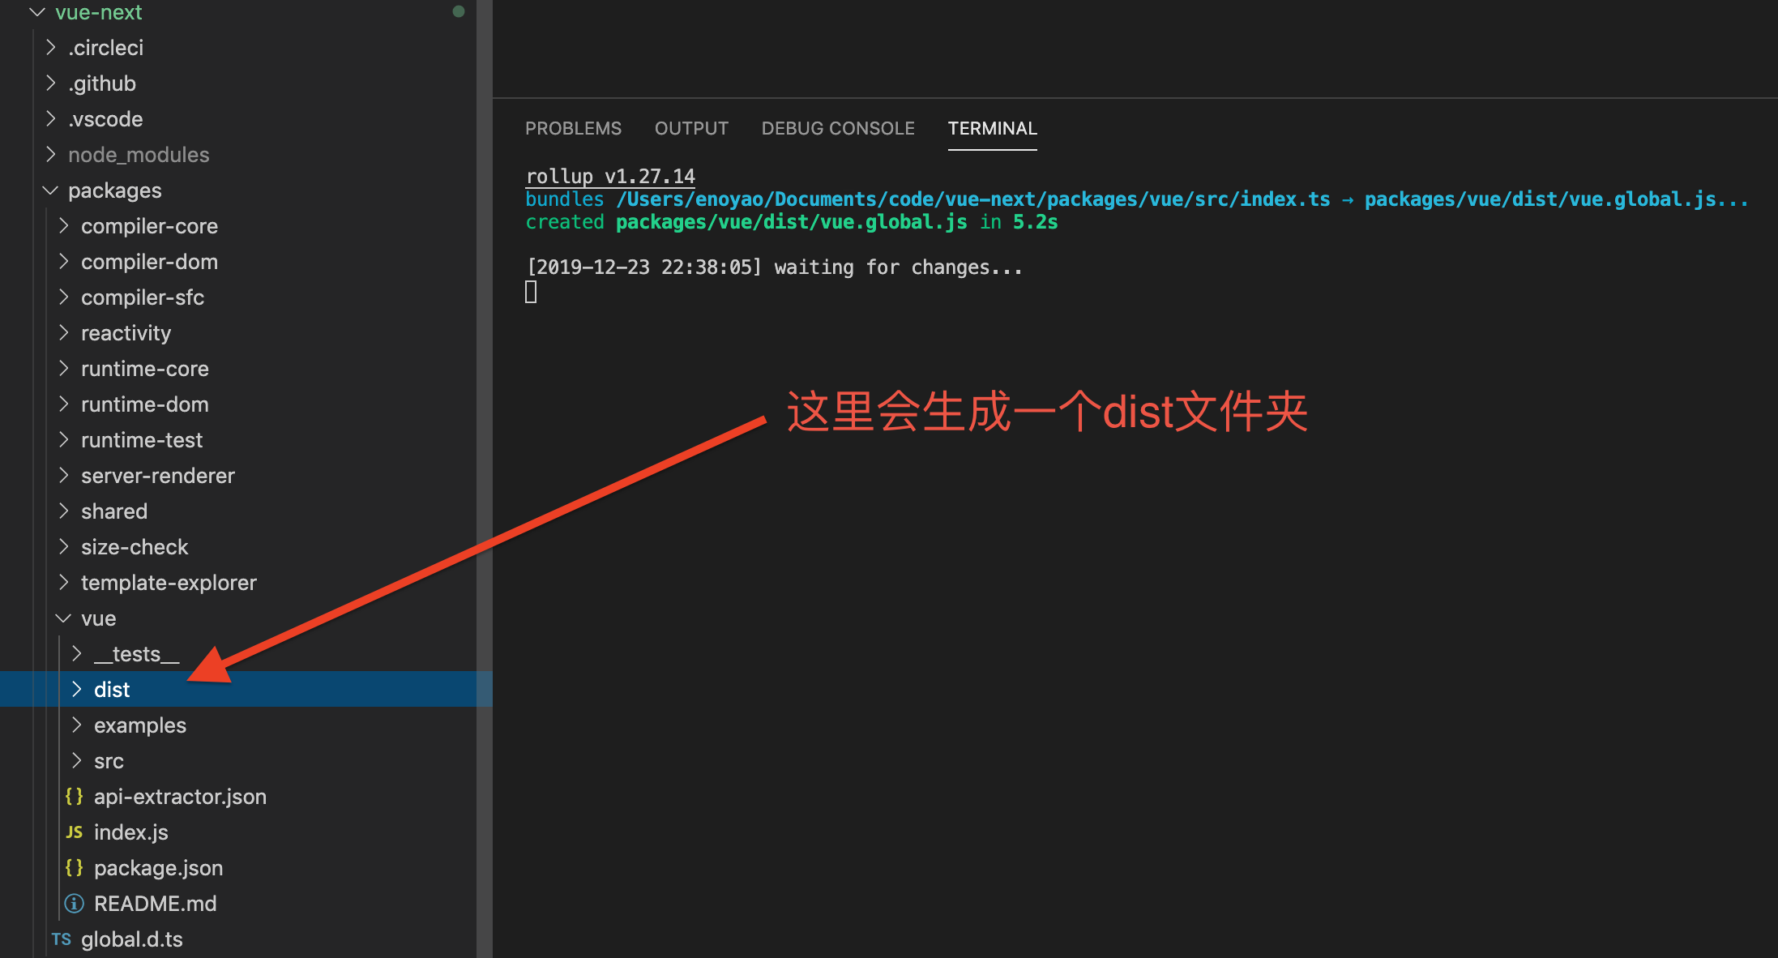Expand the template-explorer chevron
Image resolution: width=1778 pixels, height=958 pixels.
(x=63, y=583)
